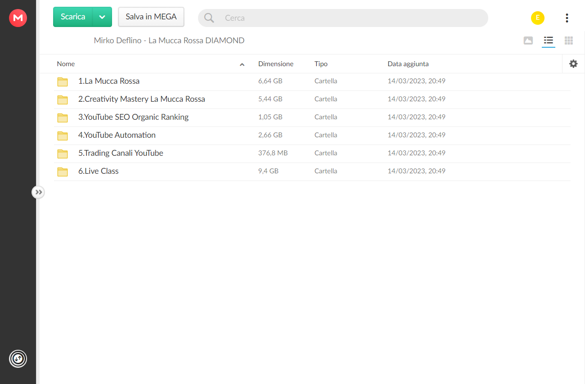Click the MEGA logo icon
Image resolution: width=585 pixels, height=384 pixels.
point(18,18)
